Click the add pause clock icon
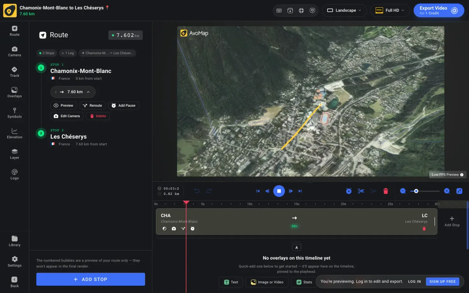Image resolution: width=469 pixels, height=293 pixels. (x=349, y=191)
